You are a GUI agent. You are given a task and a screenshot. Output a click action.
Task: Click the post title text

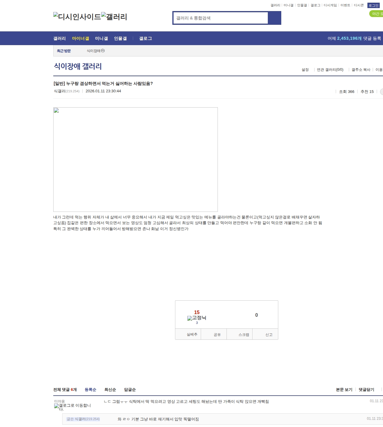(x=103, y=84)
